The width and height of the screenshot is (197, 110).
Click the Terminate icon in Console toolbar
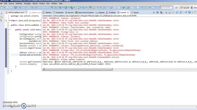(154, 13)
